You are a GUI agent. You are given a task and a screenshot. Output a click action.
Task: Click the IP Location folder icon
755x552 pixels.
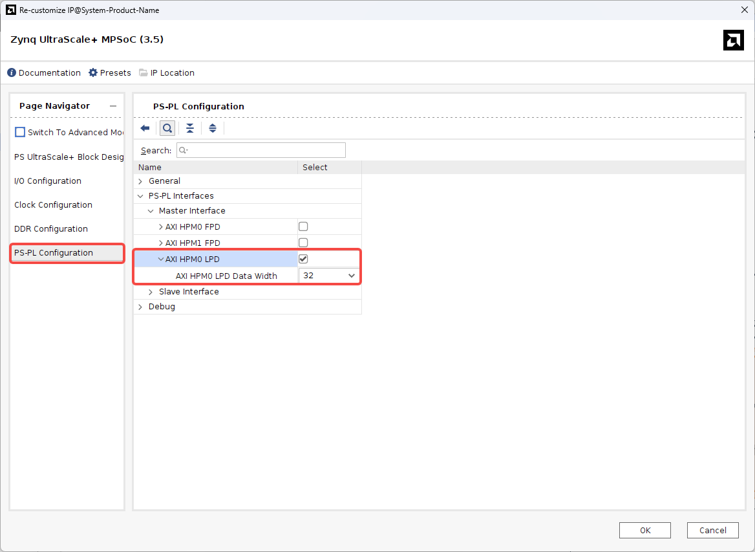(143, 73)
